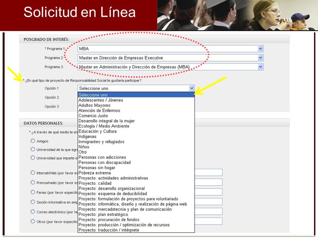Viewport: 318px width, 238px height.
Task: Click the Internet/Web specification text field
Action: pos(208,173)
